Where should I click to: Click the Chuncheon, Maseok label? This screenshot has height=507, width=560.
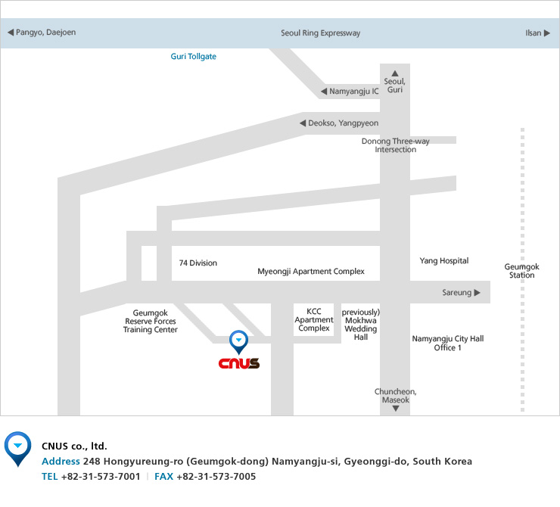click(x=395, y=396)
